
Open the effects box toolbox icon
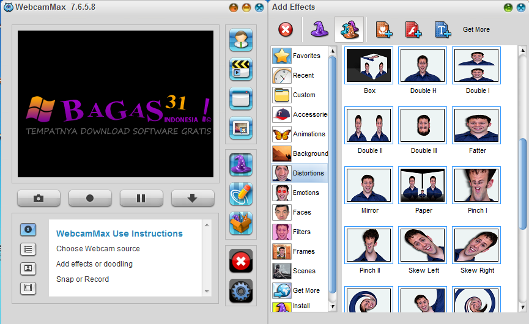pos(241,223)
